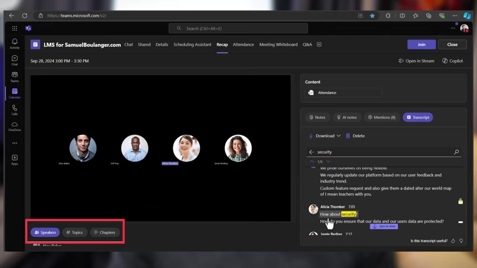Click the 'We regularly update our platform' line
This screenshot has width=477, height=268.
pyautogui.click(x=380, y=178)
